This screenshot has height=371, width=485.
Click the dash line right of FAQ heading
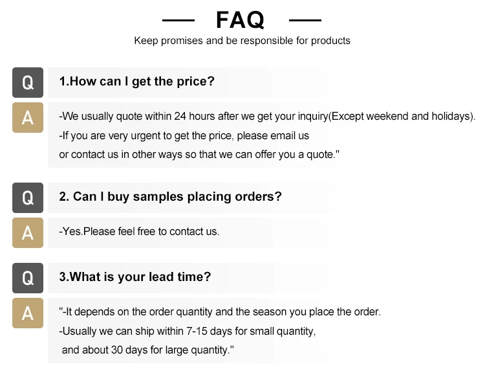[x=305, y=21]
